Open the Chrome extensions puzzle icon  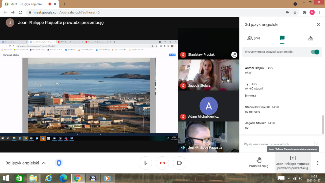coord(304,12)
